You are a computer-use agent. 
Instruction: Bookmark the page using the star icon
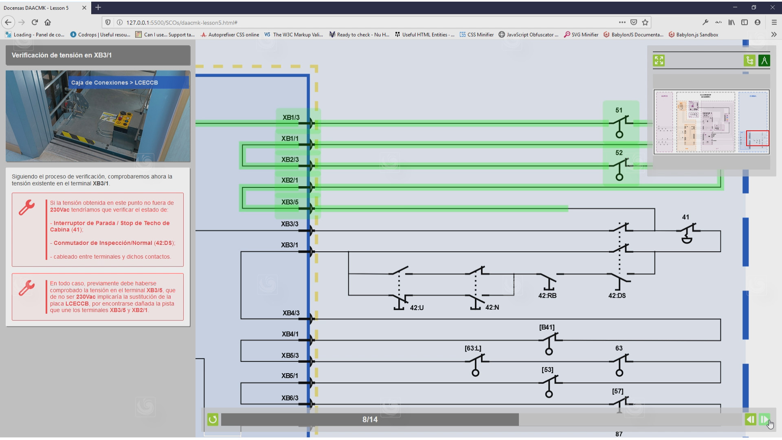click(x=645, y=22)
